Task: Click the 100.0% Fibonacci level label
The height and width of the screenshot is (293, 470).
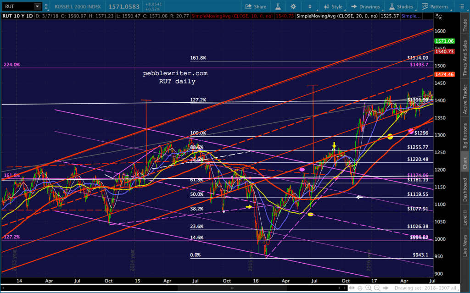Action: pyautogui.click(x=198, y=133)
